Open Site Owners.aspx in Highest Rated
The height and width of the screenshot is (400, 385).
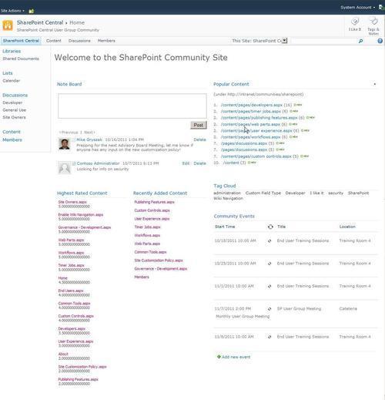(x=72, y=202)
